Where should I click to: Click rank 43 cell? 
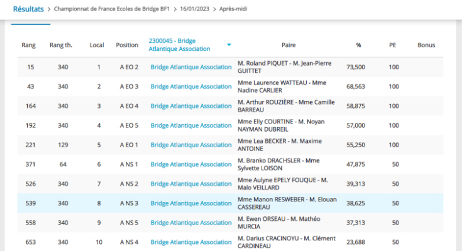click(31, 87)
